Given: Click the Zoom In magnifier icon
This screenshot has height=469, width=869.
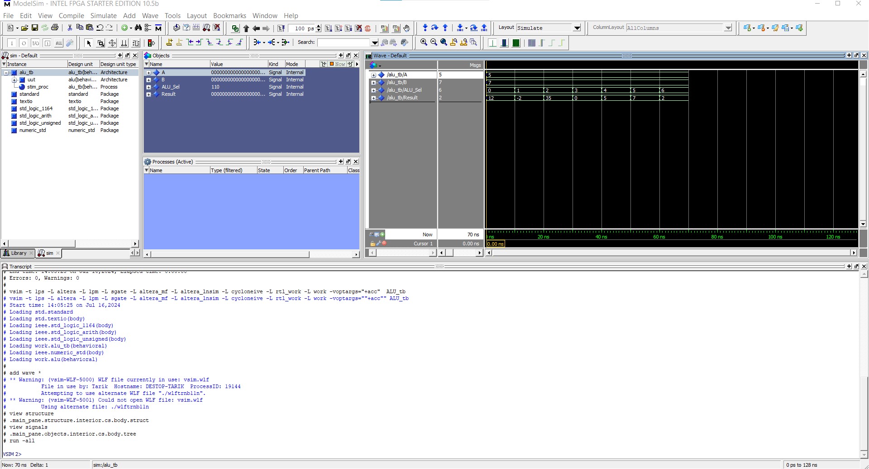Looking at the screenshot, I should point(424,42).
